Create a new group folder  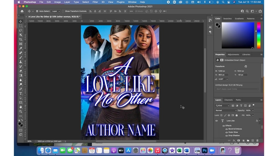248,141
